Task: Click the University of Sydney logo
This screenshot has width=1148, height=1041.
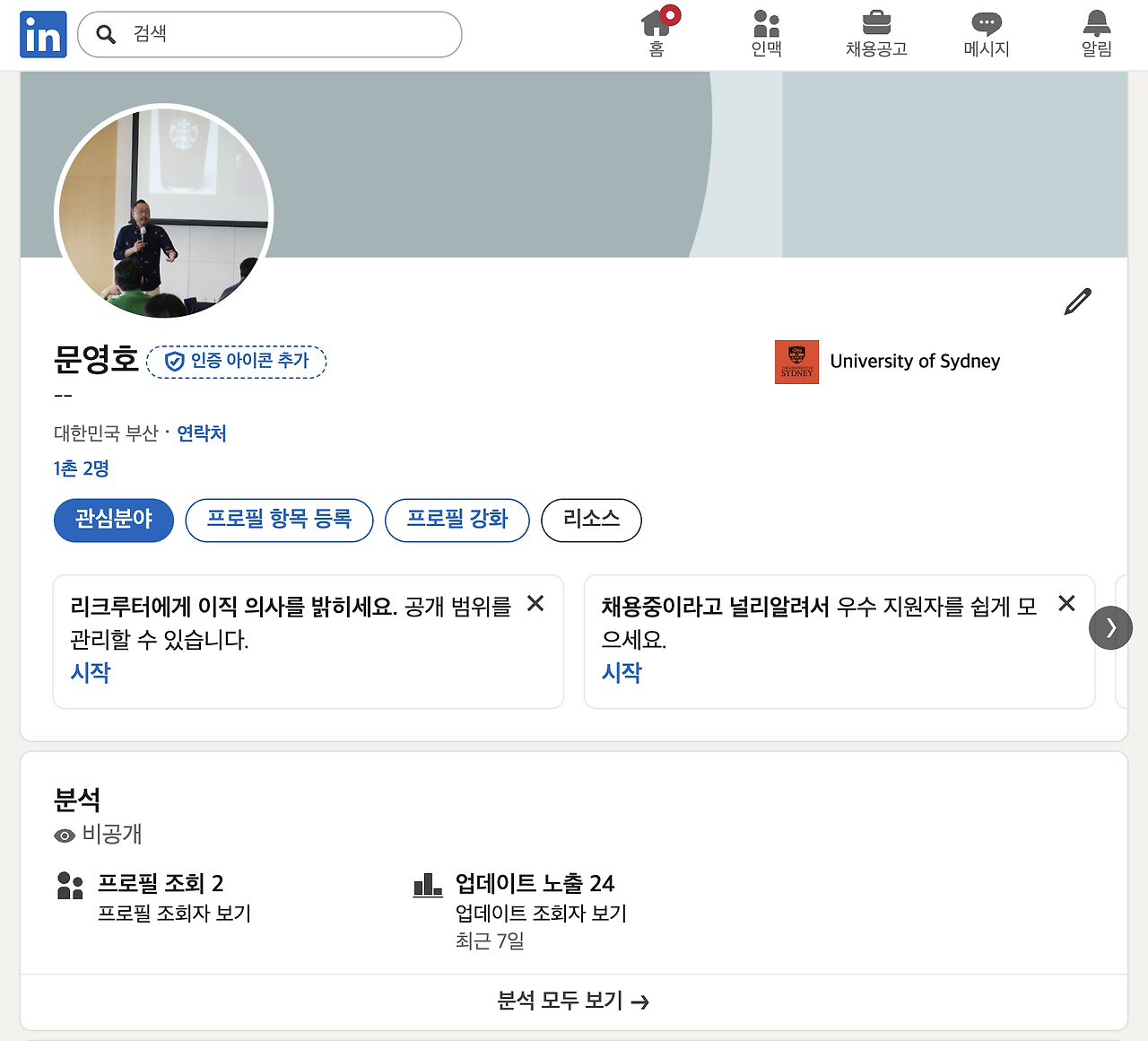Action: 796,362
